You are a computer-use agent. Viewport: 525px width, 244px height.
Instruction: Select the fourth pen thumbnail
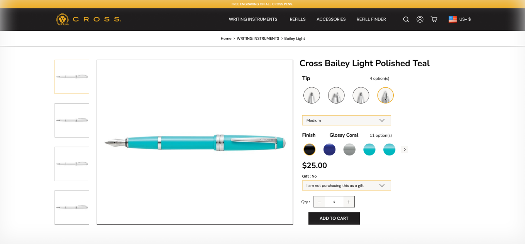point(72,207)
